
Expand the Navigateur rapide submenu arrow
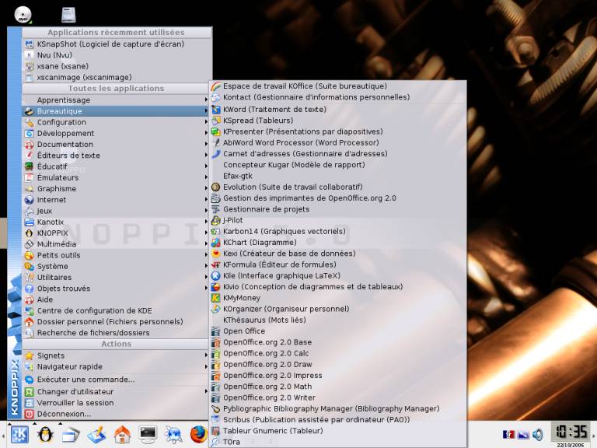pos(206,366)
